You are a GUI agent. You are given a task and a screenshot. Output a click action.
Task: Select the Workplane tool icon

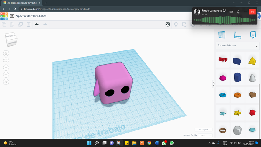(x=222, y=35)
